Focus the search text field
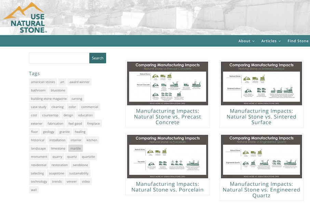The image size is (310, 204). (x=59, y=58)
